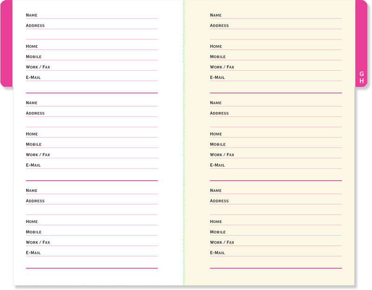Select the G H index tab
The height and width of the screenshot is (290, 372).
[x=361, y=77]
